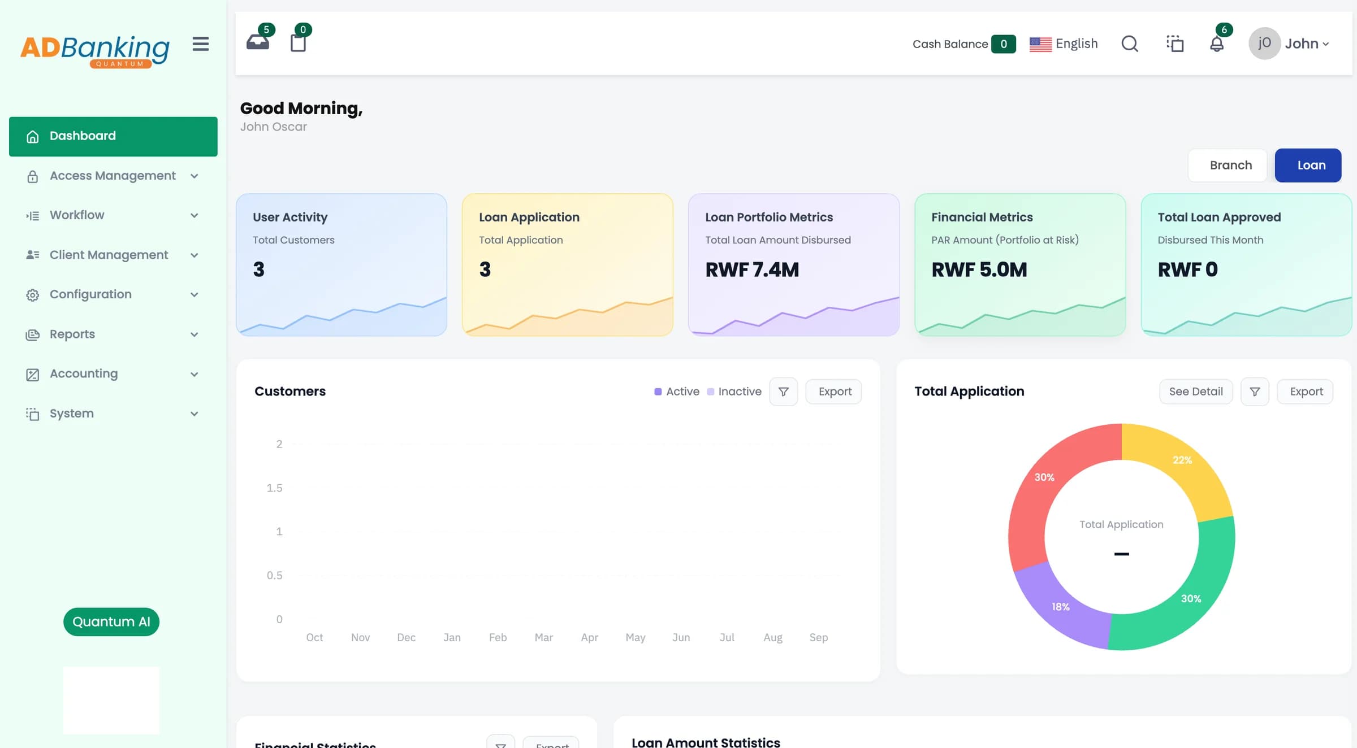
Task: Click See Detail on Total Application
Action: coord(1196,392)
